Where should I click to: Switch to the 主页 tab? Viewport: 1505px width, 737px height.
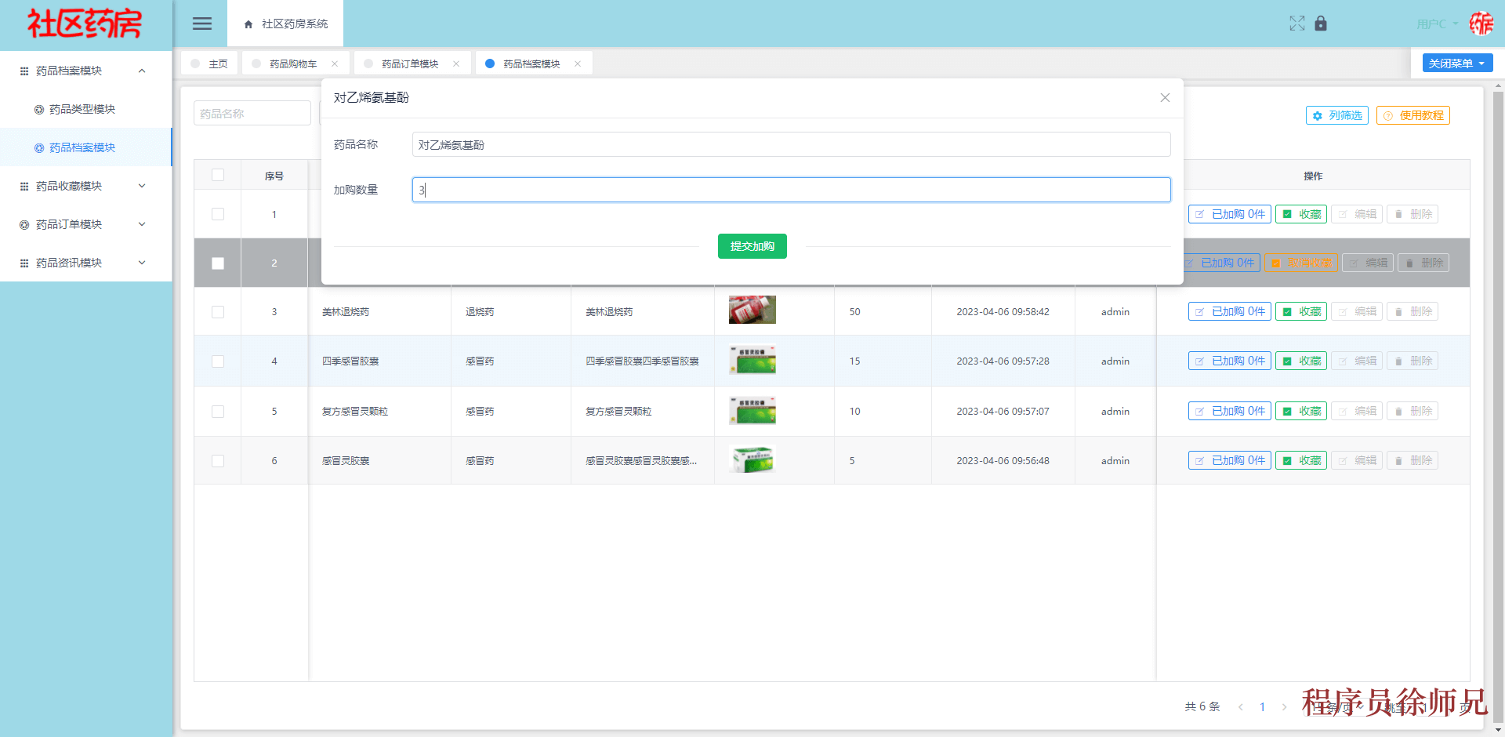point(216,63)
